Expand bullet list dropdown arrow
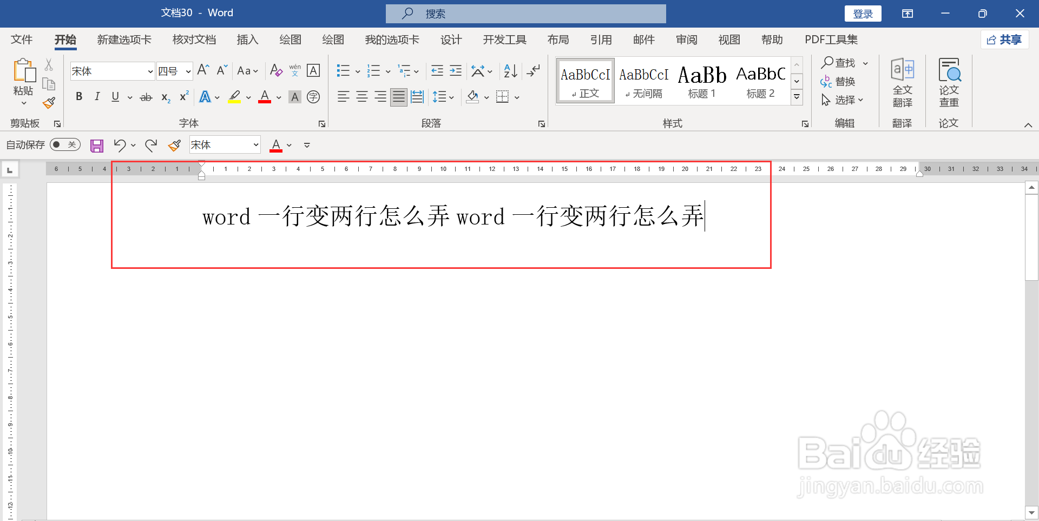The width and height of the screenshot is (1039, 521). click(358, 71)
